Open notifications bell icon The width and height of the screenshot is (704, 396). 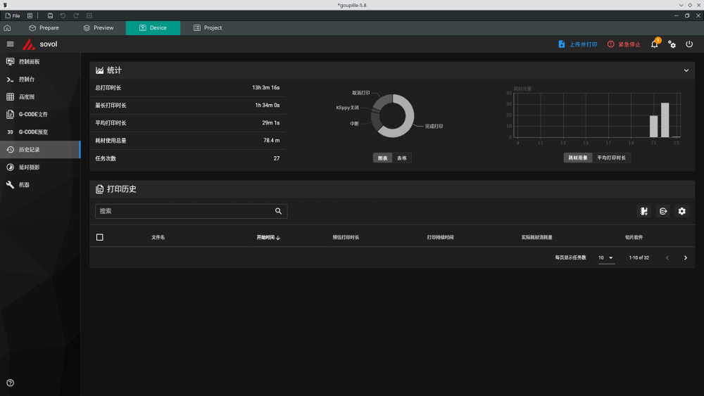pos(655,44)
